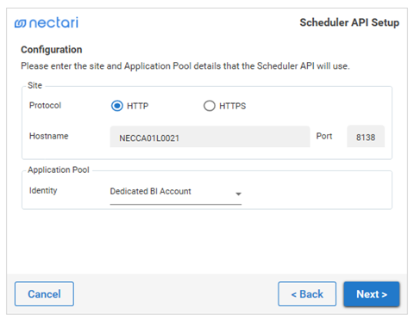The height and width of the screenshot is (320, 414).
Task: Click the Identity label
Action: click(43, 190)
